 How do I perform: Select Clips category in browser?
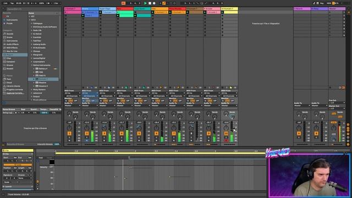click(x=9, y=58)
